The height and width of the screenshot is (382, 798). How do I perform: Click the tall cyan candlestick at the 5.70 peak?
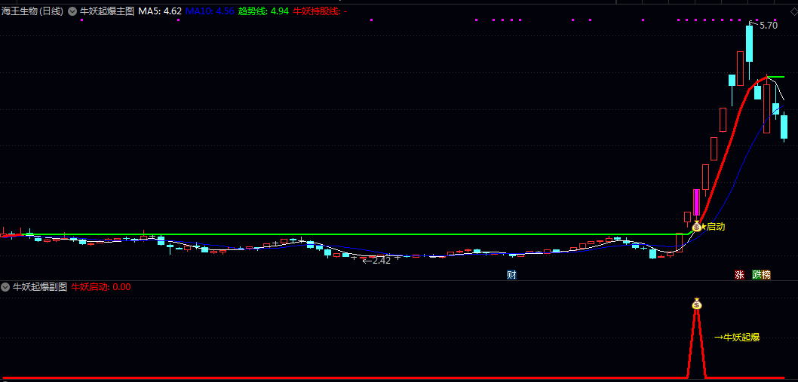point(749,44)
